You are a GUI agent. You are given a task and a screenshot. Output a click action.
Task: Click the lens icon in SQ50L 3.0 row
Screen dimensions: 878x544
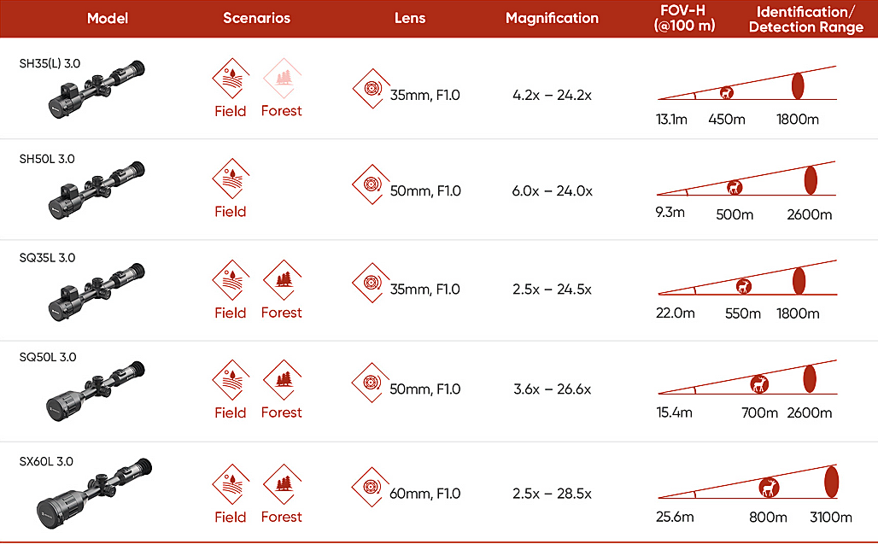(x=371, y=382)
